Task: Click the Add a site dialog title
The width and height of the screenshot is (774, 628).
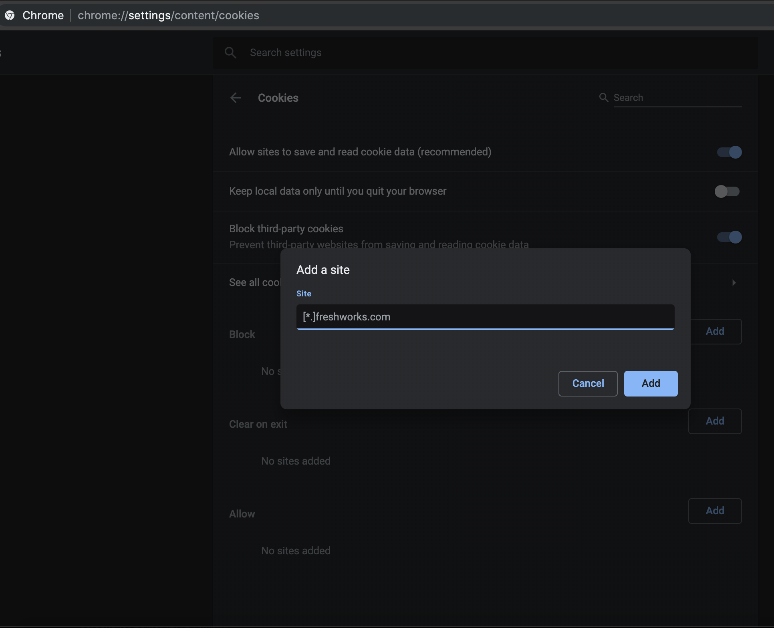Action: point(323,270)
